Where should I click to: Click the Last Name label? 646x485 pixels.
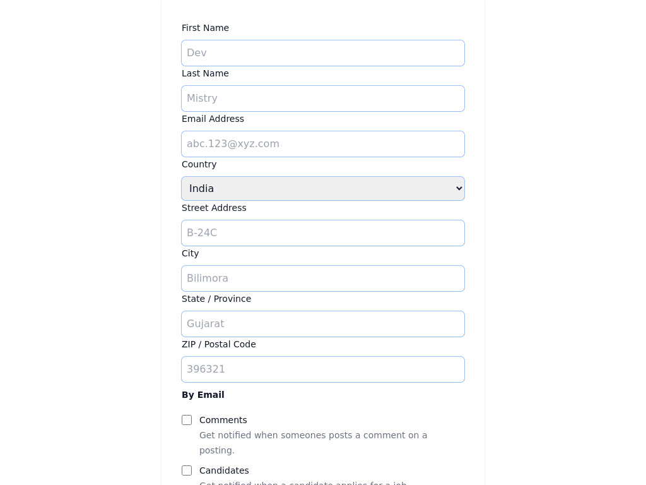click(205, 73)
